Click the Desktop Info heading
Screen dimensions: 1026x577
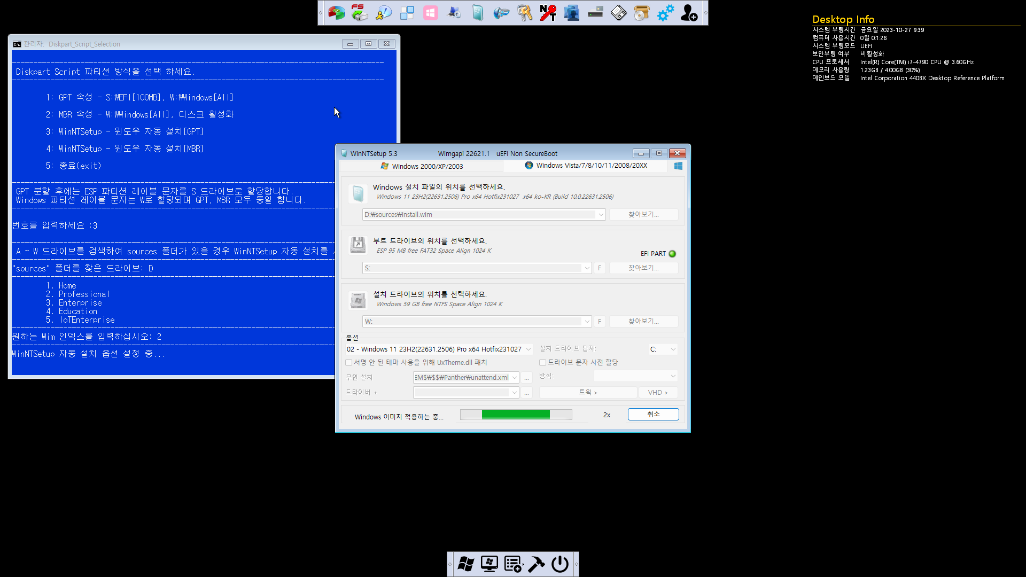tap(843, 19)
